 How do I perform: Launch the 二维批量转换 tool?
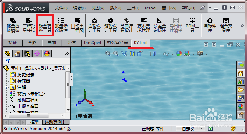(29, 25)
